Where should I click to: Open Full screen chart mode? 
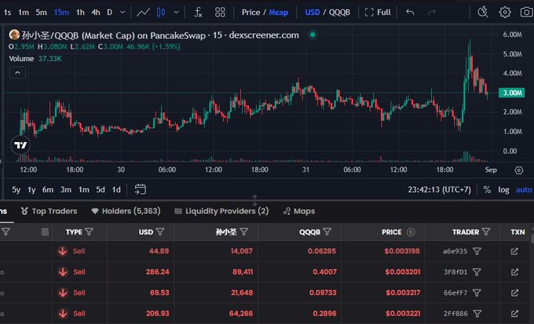coord(378,13)
